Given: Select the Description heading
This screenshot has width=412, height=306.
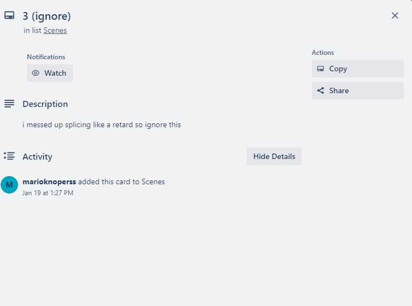Looking at the screenshot, I should pos(45,104).
